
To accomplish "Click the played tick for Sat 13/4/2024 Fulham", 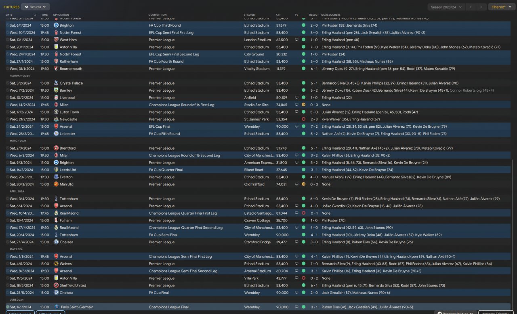I will coord(7,220).
